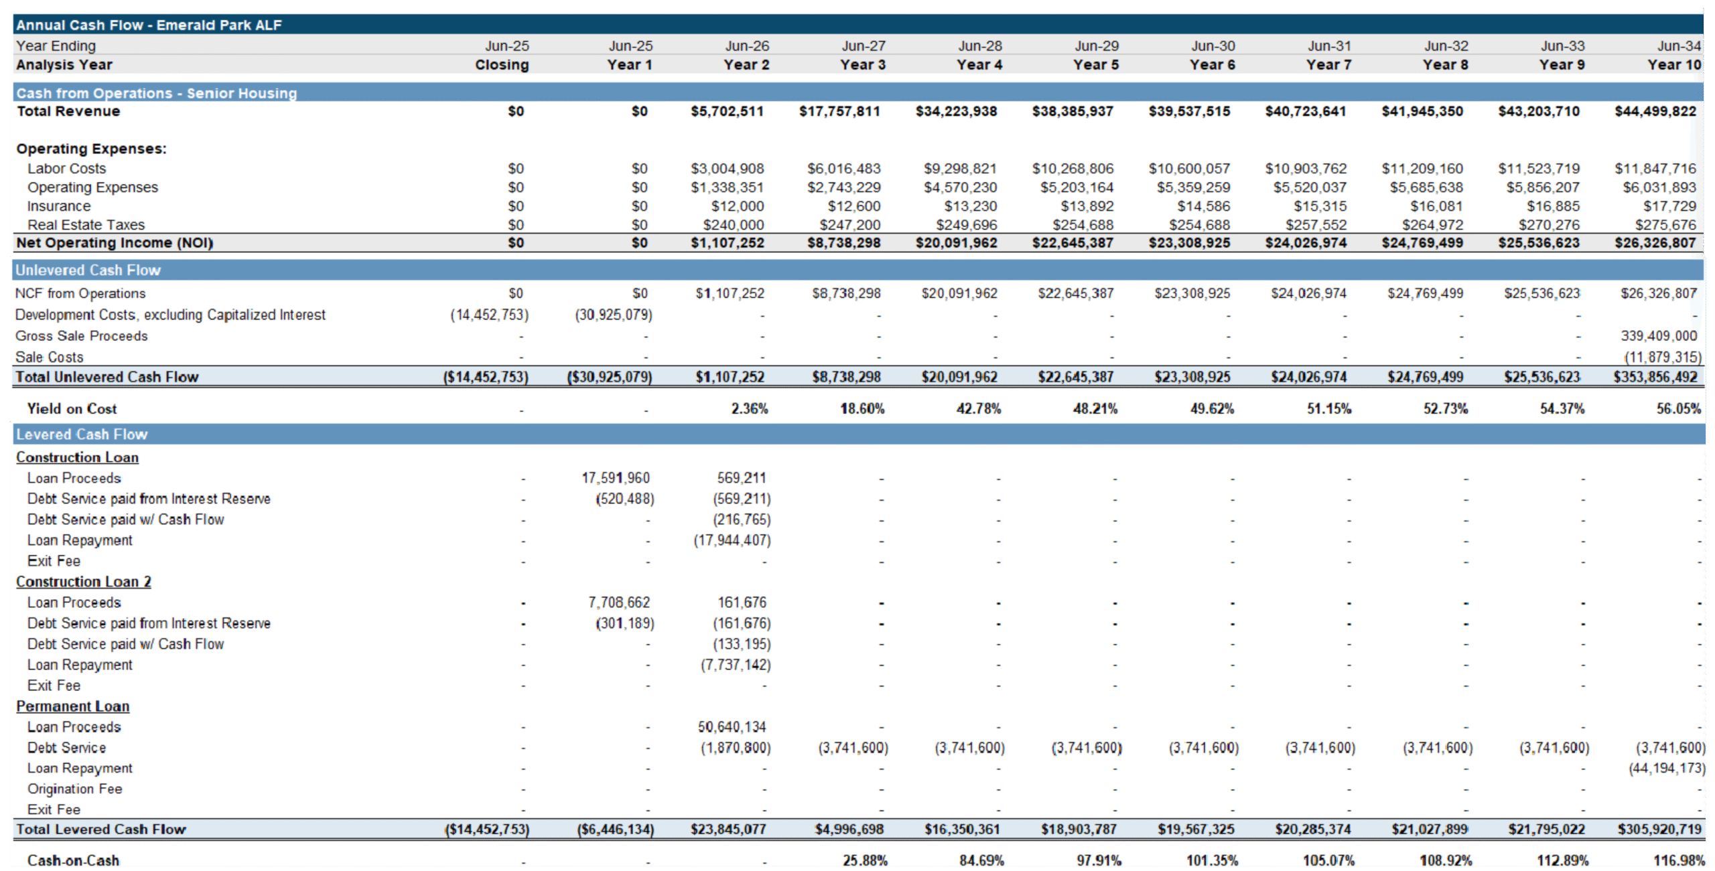Select the Permanent Loan underlined heading
Screen dimensions: 1715x871
coord(72,706)
